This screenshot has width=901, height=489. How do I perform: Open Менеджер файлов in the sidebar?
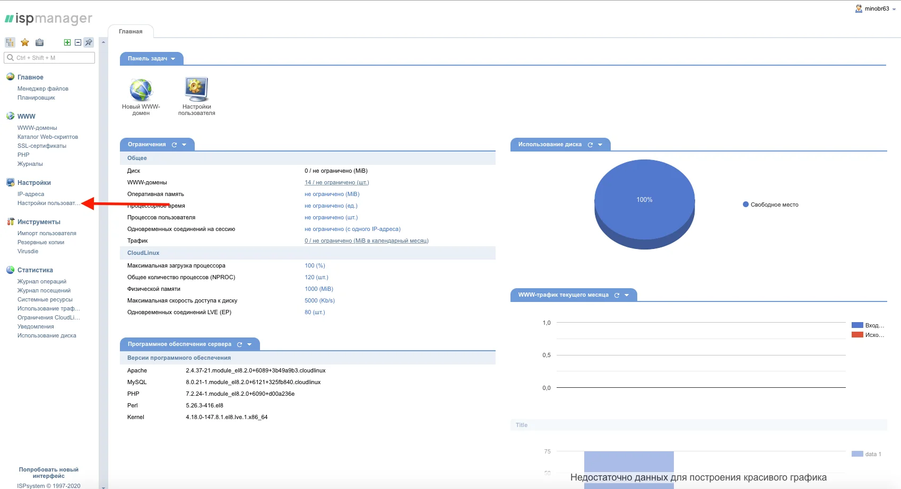(43, 88)
